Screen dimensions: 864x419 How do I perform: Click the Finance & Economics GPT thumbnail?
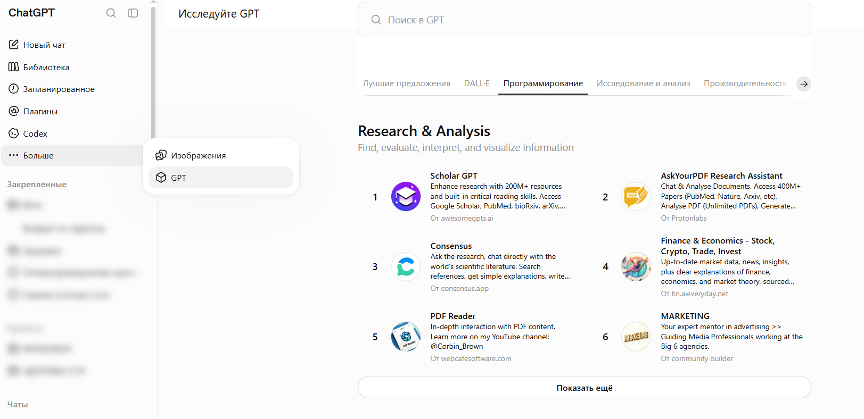(x=636, y=266)
